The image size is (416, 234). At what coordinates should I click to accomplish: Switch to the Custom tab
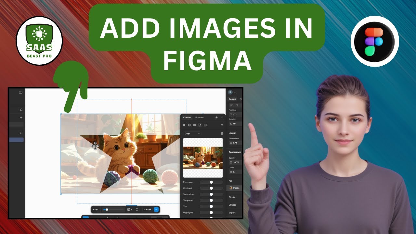187,117
